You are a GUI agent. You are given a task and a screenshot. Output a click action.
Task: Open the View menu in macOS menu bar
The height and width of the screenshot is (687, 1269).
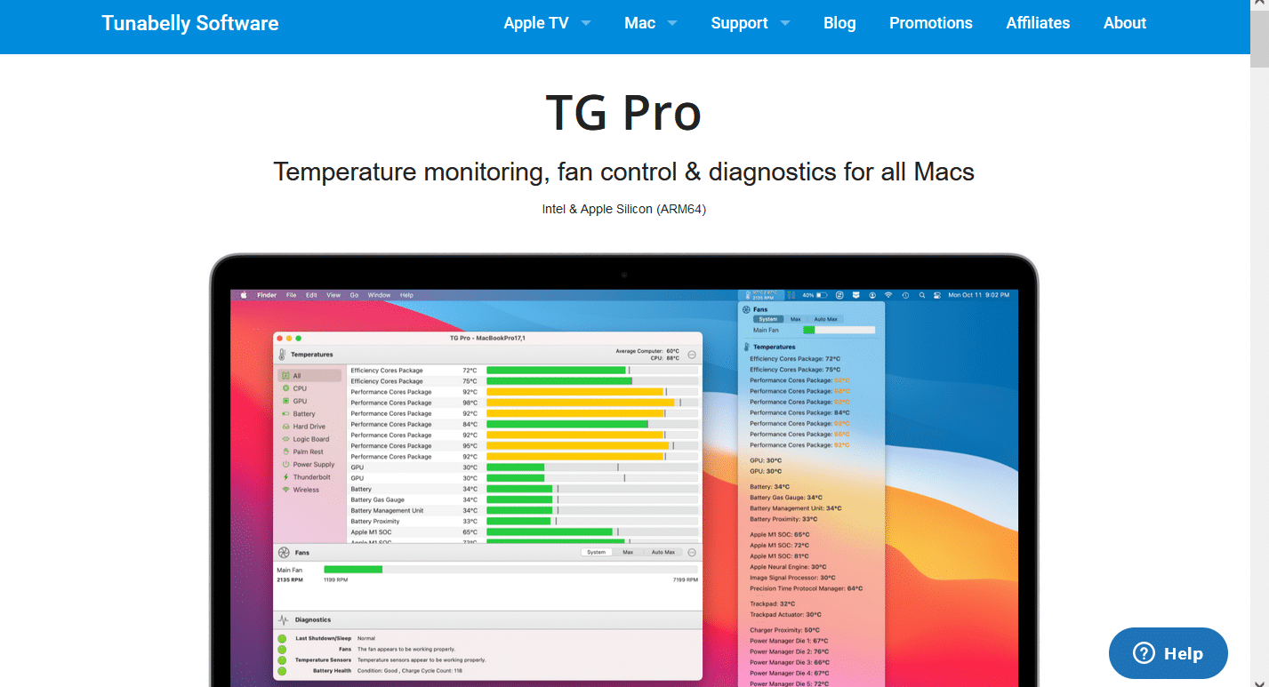(333, 295)
